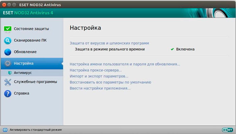Open Защита от вирусов и шпионских программ
This screenshot has width=236, height=134.
(109, 43)
